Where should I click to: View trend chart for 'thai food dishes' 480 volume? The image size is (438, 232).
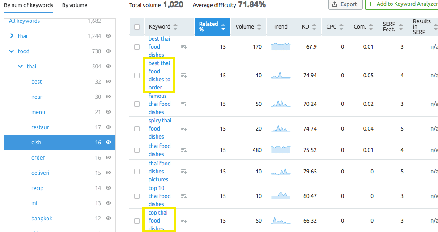[281, 150]
